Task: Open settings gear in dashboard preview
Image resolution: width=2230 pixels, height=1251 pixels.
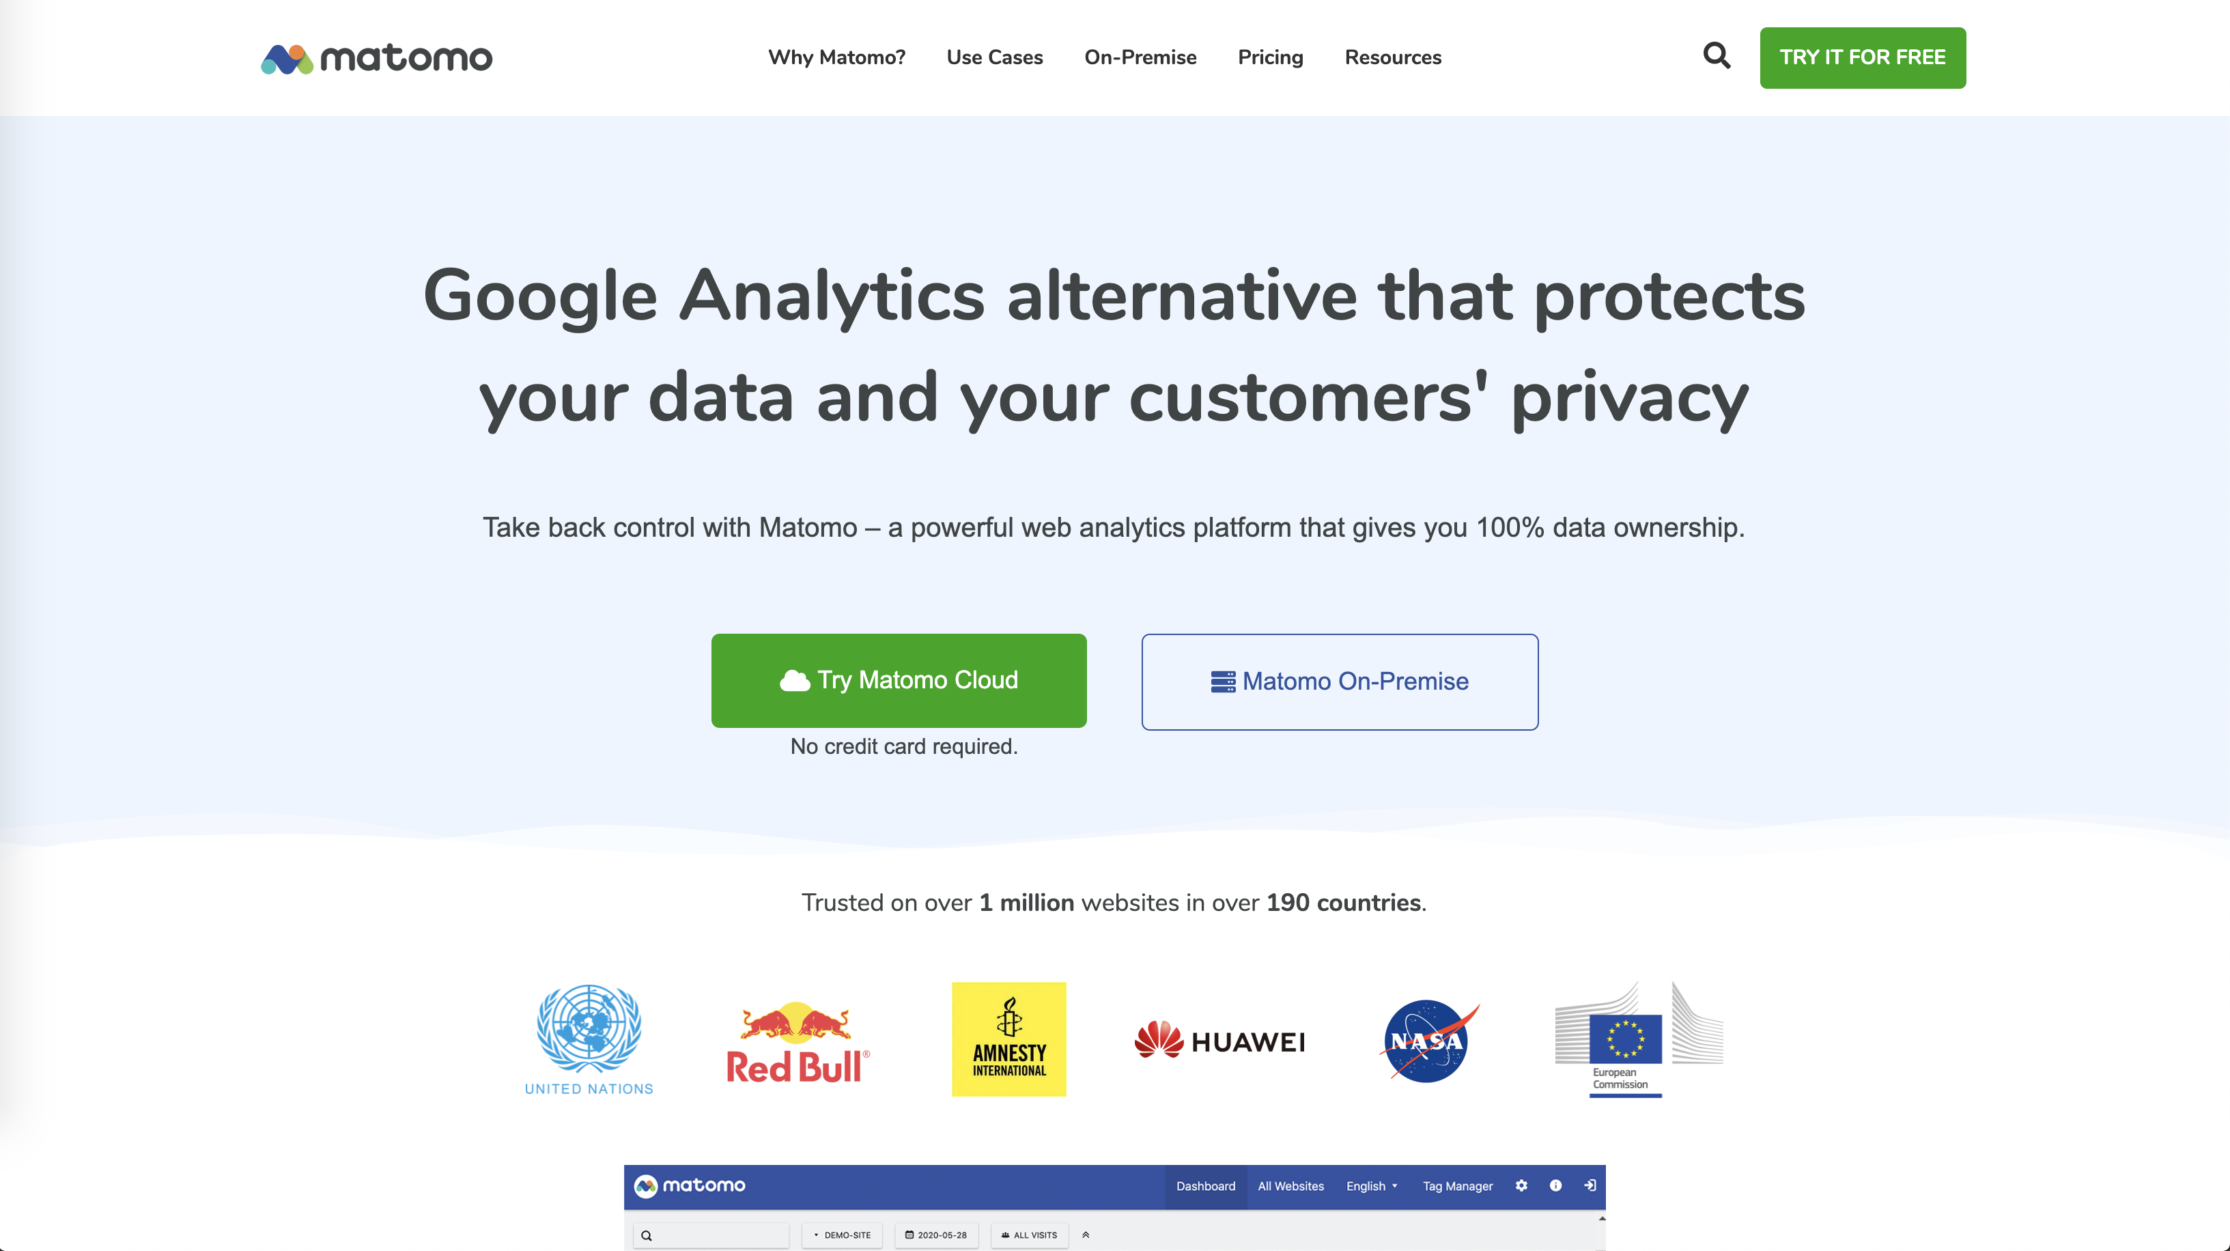Action: coord(1521,1186)
